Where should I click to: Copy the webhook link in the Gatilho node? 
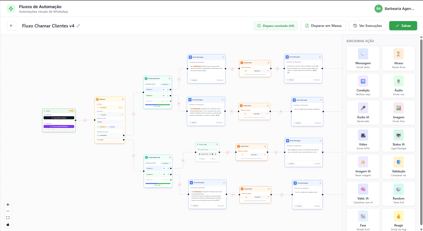click(59, 118)
